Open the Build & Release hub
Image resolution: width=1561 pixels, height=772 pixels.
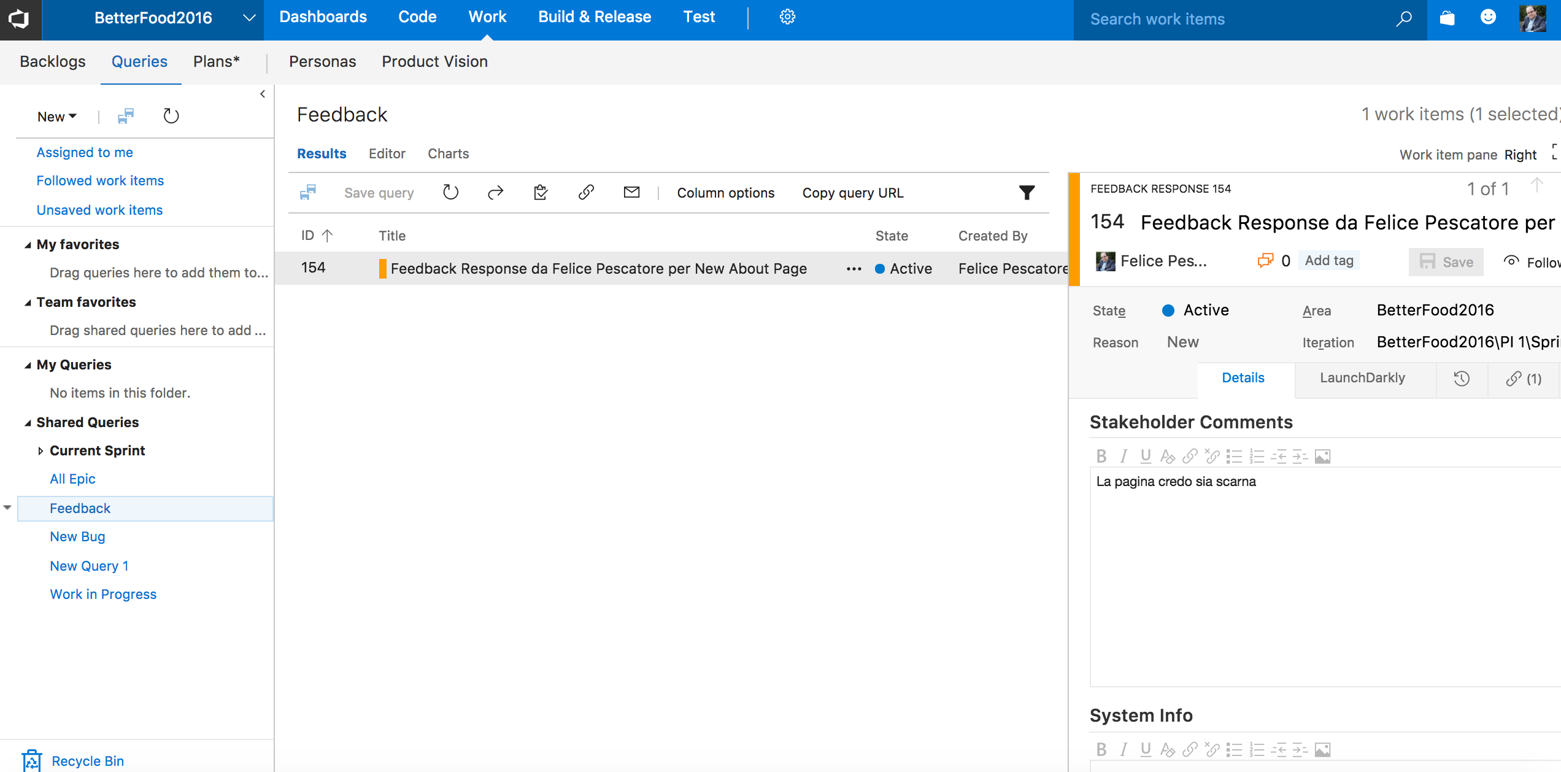[595, 17]
